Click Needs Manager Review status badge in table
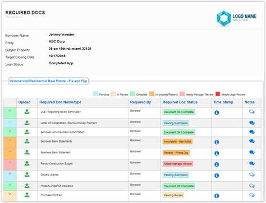This screenshot has width=266, height=203. [x=178, y=164]
